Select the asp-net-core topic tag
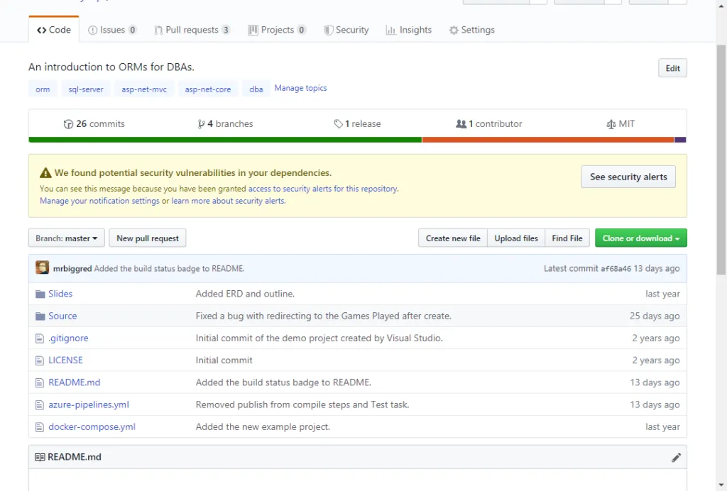Screen dimensions: 727x491 208,89
